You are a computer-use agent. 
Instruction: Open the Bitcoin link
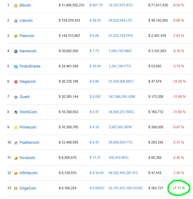tap(25, 5)
